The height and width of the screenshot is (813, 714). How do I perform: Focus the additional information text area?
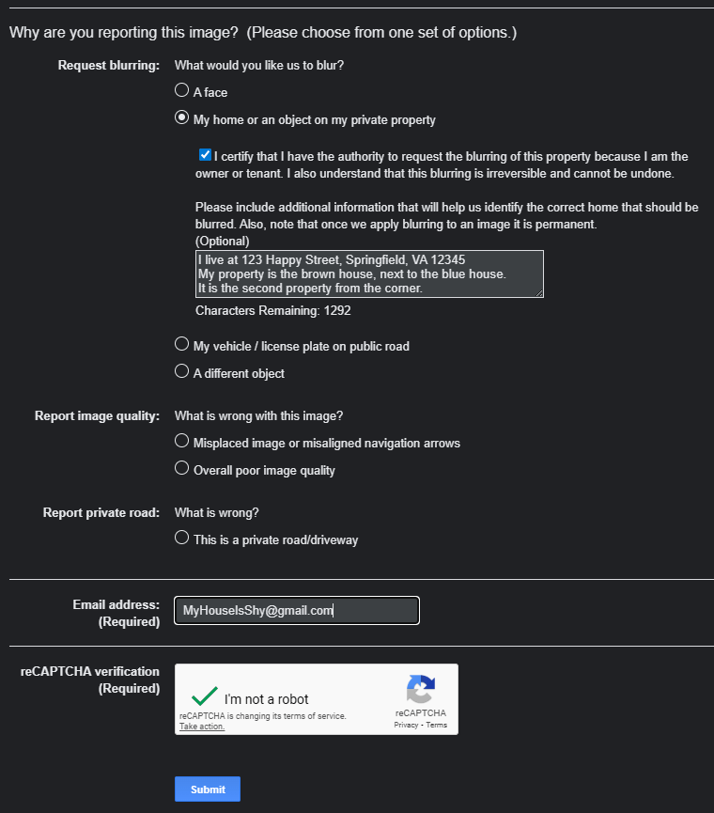coord(369,274)
